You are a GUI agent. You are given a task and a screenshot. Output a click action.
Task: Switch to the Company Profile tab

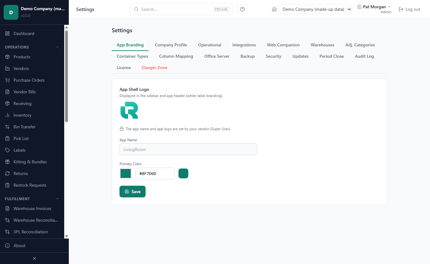(x=171, y=45)
